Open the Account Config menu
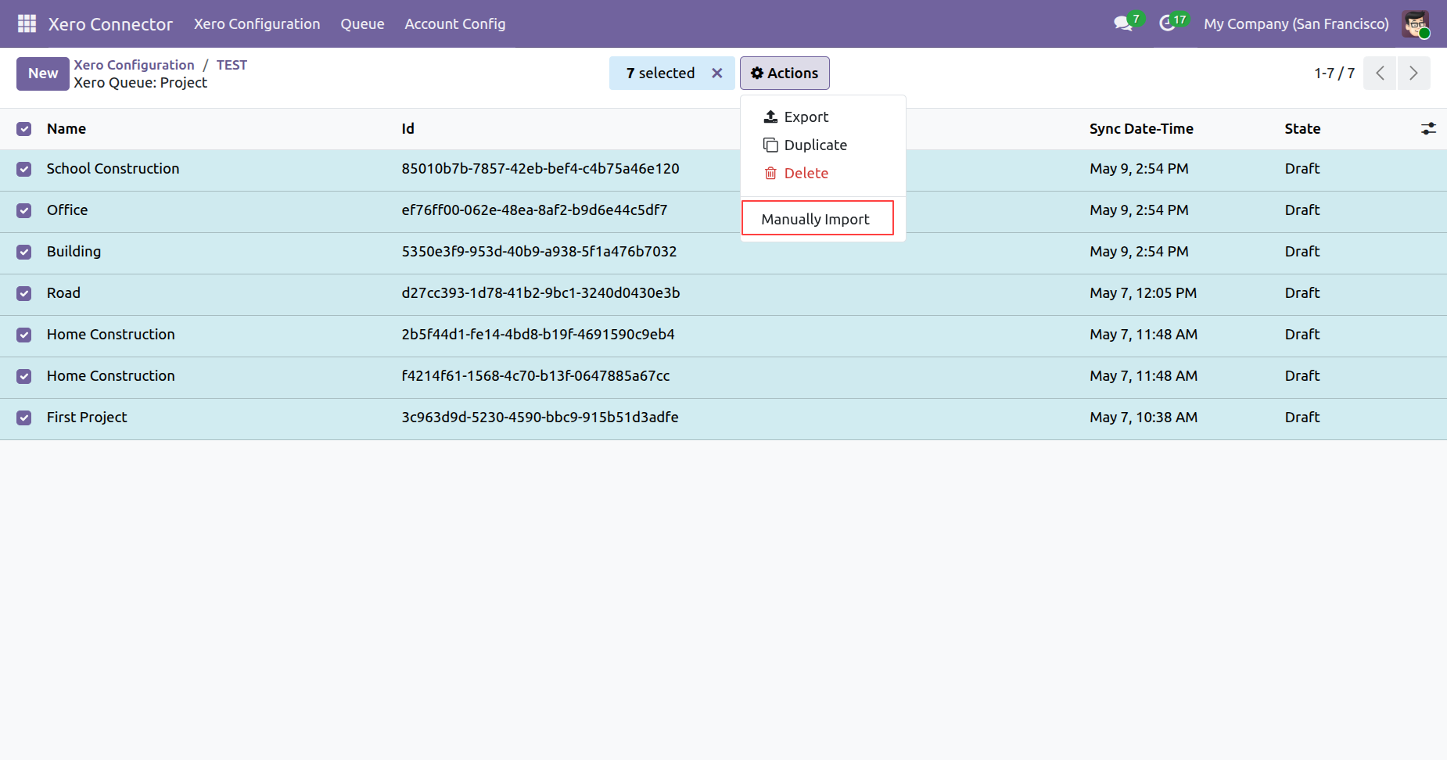1447x760 pixels. tap(454, 23)
